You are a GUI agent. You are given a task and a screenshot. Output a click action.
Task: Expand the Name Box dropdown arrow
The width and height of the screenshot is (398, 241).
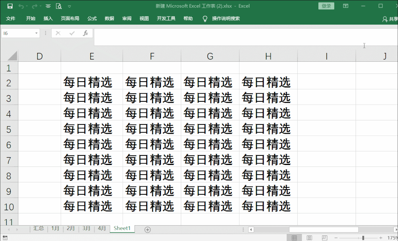pyautogui.click(x=36, y=33)
